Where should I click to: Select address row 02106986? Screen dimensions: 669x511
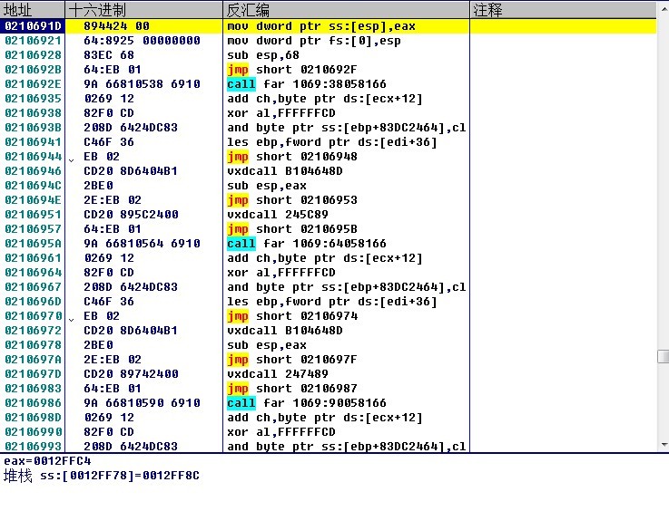click(x=33, y=402)
